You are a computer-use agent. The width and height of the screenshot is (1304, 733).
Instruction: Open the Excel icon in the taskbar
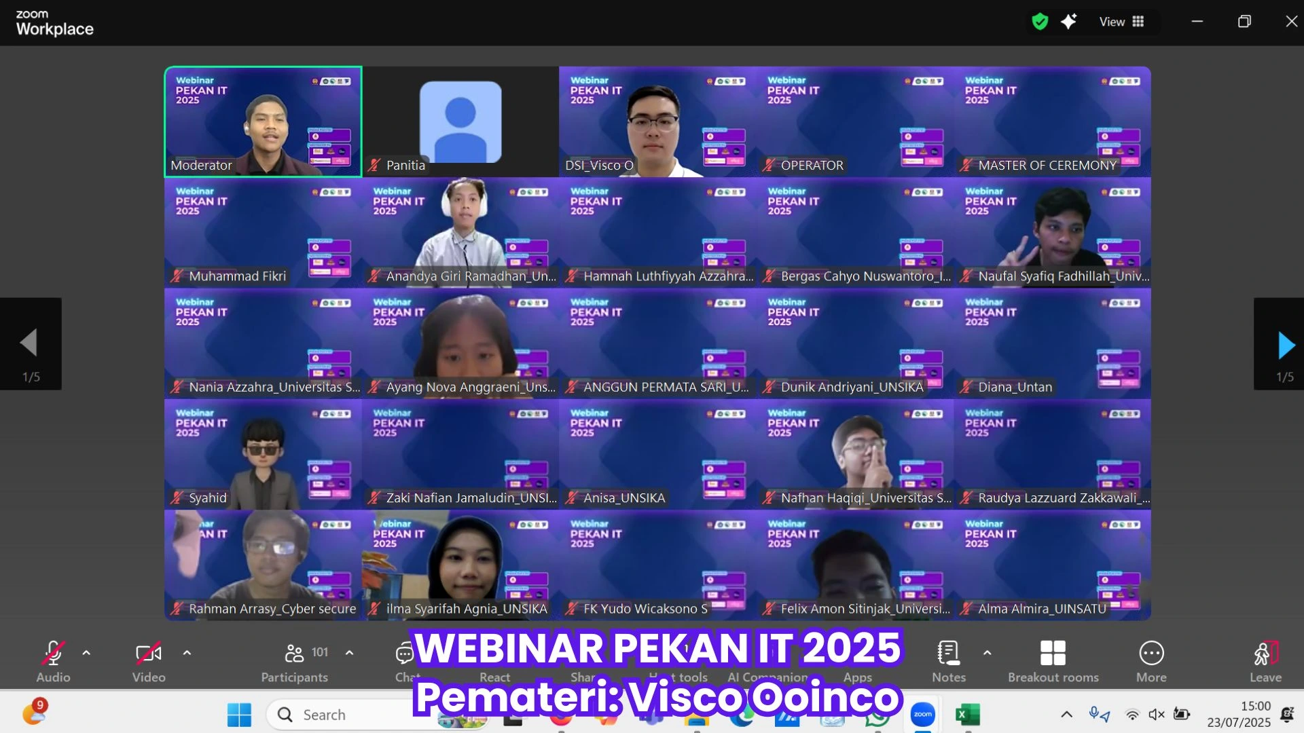pyautogui.click(x=967, y=715)
